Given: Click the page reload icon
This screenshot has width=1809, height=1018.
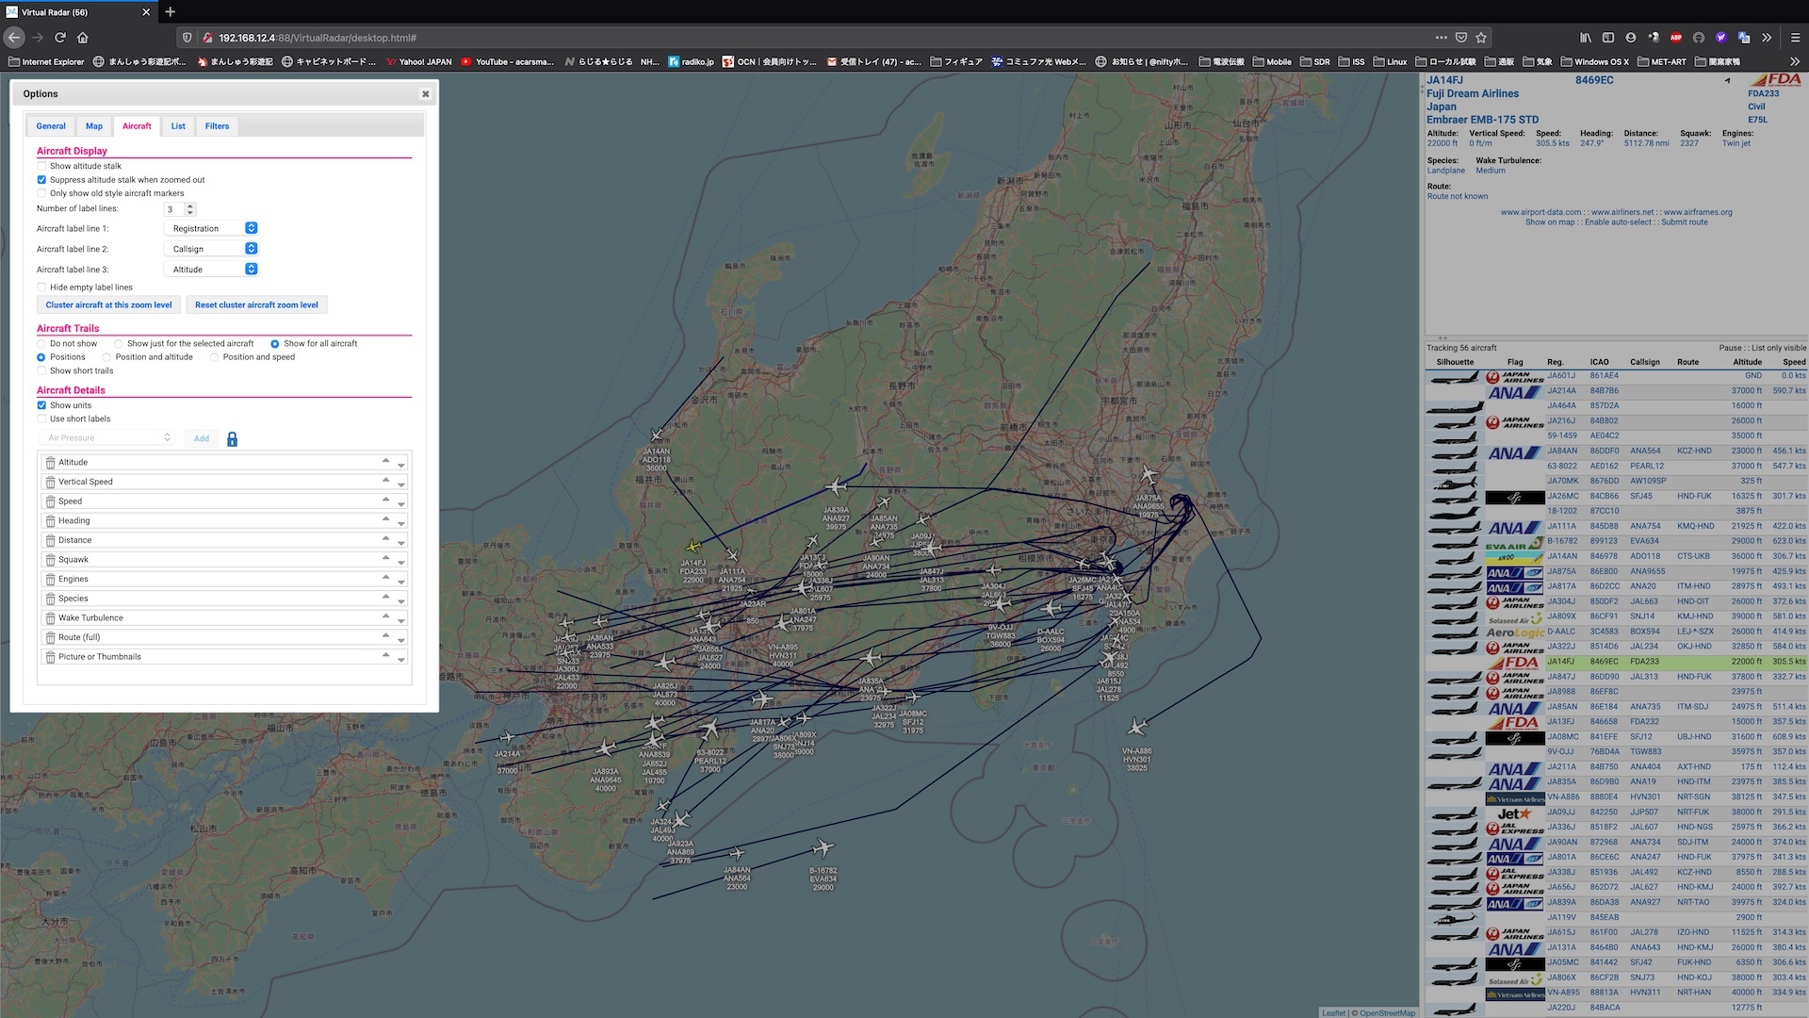Looking at the screenshot, I should point(59,38).
